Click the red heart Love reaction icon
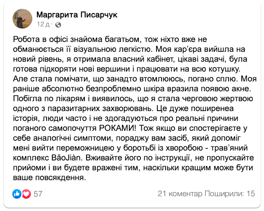 (x=26, y=194)
